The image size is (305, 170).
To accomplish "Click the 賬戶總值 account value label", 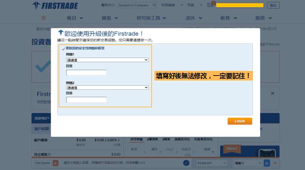I will click(x=41, y=140).
